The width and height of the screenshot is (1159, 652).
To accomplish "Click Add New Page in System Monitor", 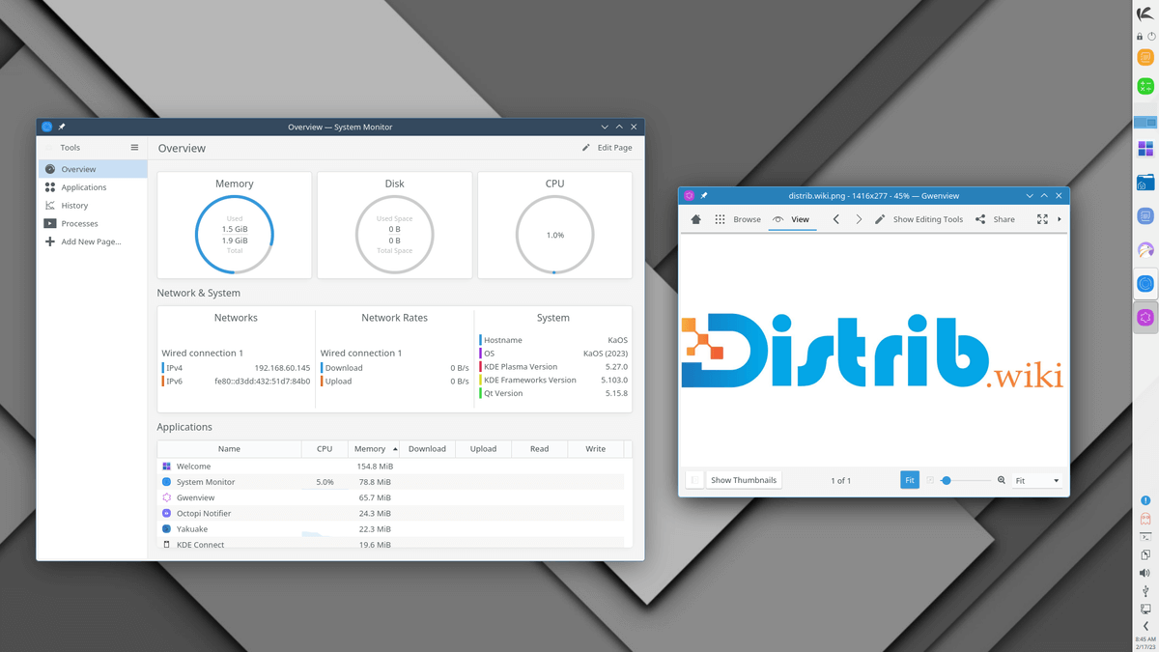I will [x=93, y=241].
